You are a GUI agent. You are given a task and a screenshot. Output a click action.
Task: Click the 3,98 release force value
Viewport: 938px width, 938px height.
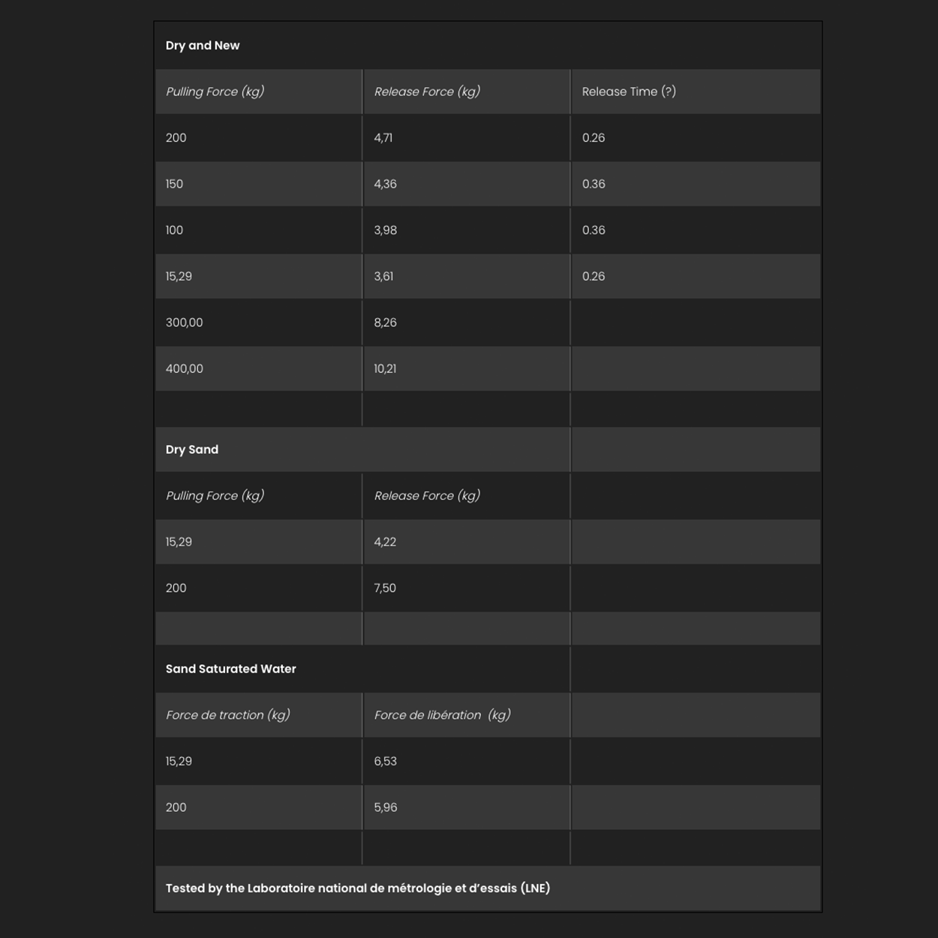pyautogui.click(x=386, y=230)
